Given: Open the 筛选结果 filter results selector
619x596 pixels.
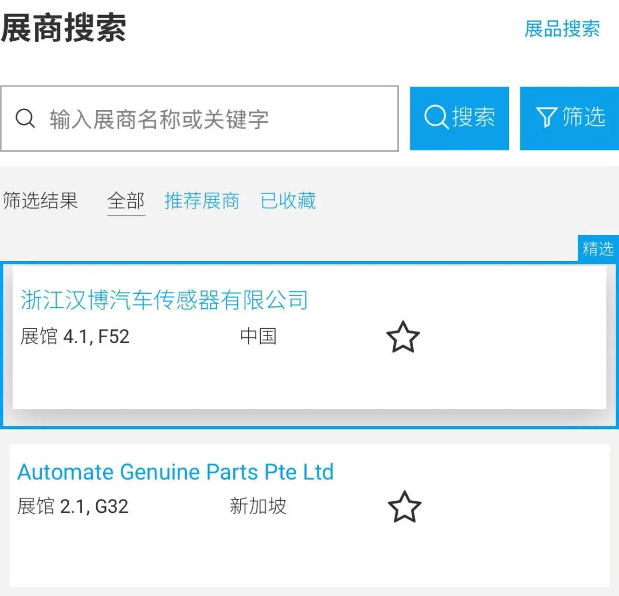Looking at the screenshot, I should (x=40, y=201).
